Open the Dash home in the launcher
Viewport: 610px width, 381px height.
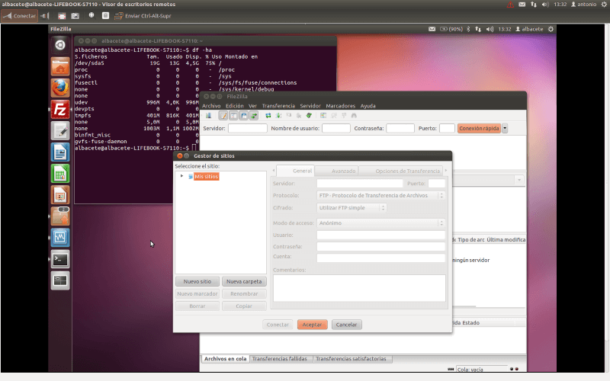point(60,45)
